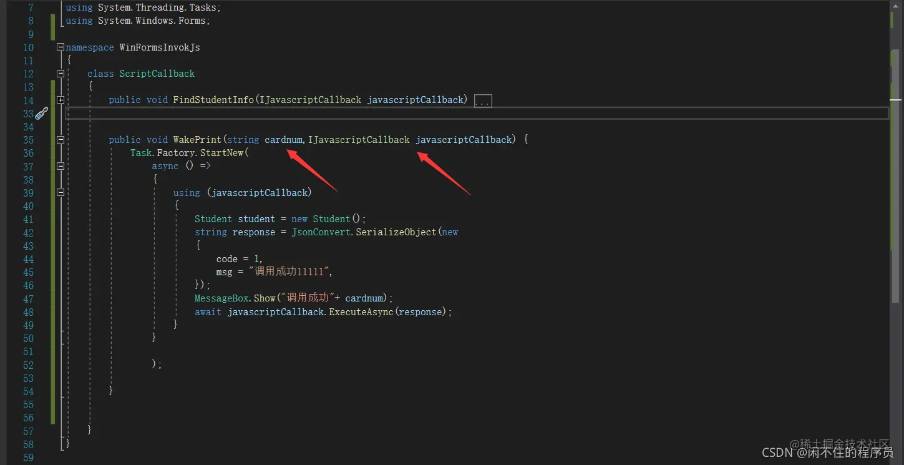Click the green change bar beside line 8
The width and height of the screenshot is (904, 465).
pos(53,21)
